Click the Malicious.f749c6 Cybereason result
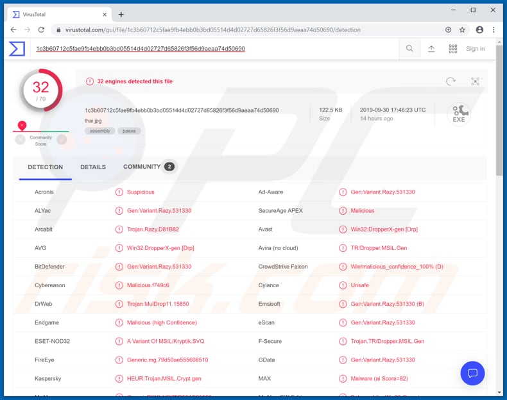The image size is (507, 400). pos(148,285)
